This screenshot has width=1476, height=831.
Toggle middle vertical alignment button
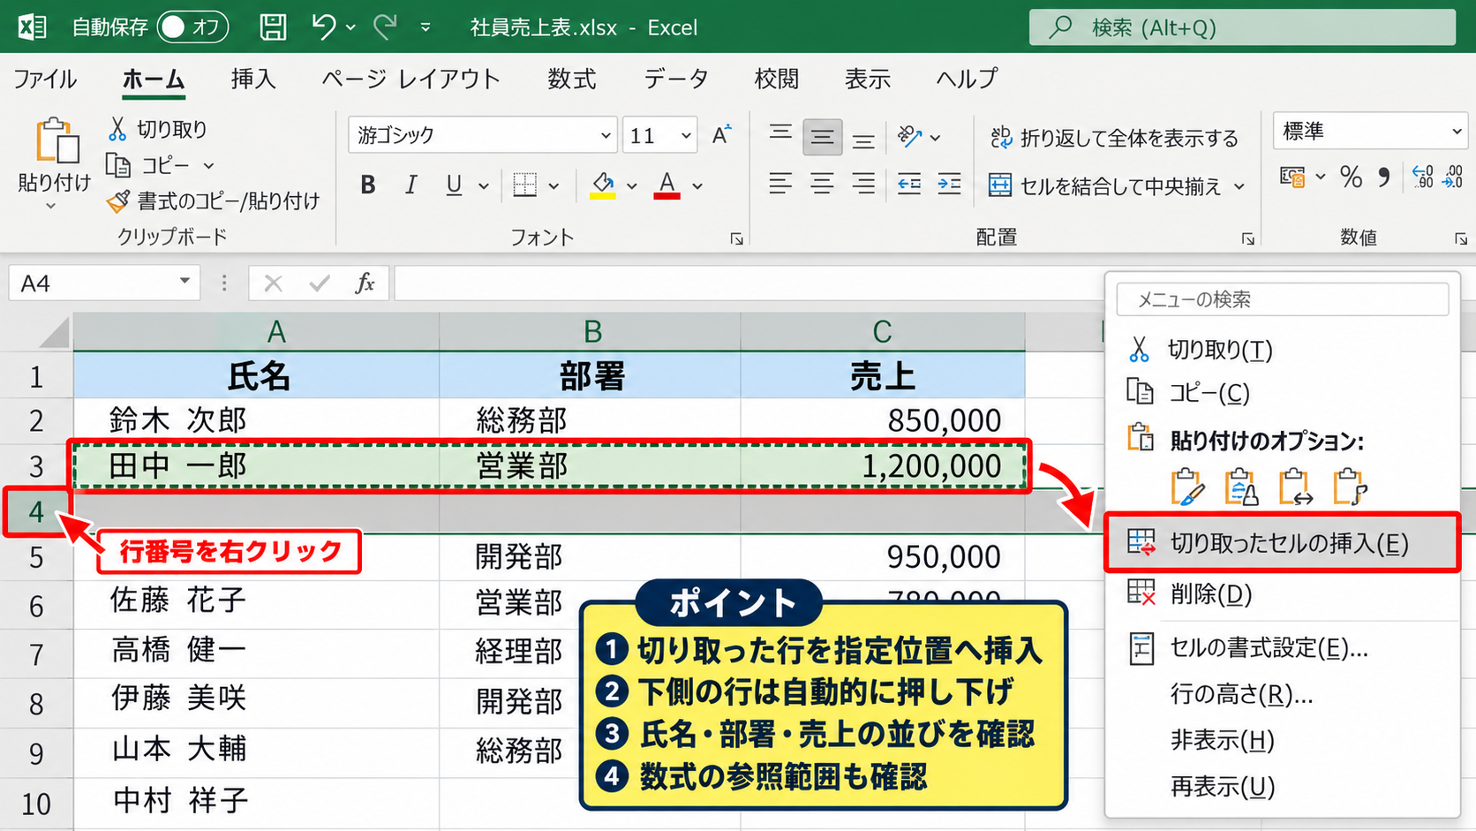click(x=822, y=137)
